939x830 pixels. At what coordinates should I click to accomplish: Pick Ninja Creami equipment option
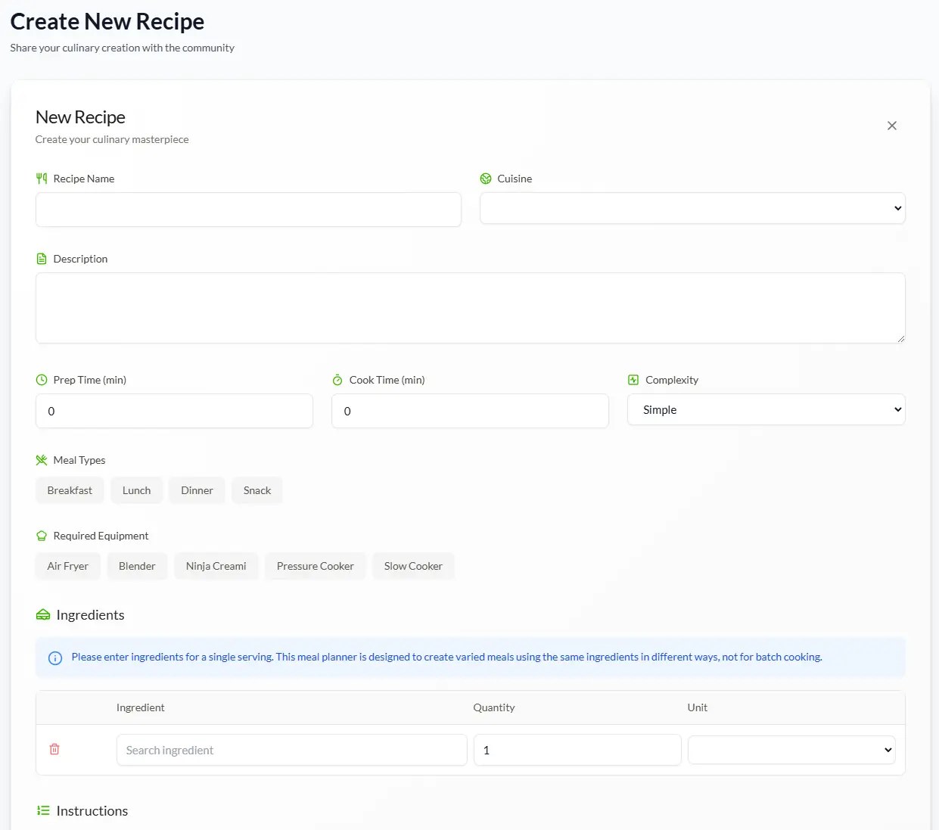tap(216, 566)
